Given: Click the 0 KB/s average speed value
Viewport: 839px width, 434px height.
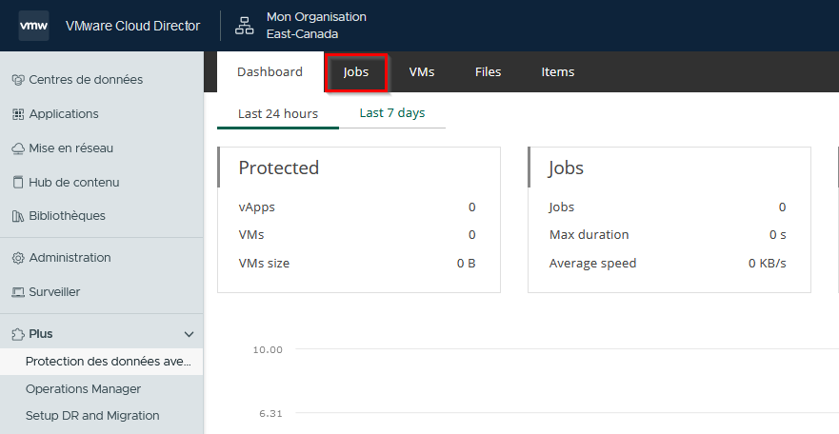Looking at the screenshot, I should 768,263.
